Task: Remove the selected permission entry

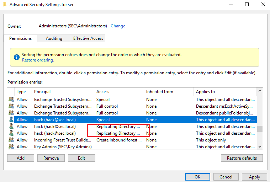Action: [x=51, y=158]
